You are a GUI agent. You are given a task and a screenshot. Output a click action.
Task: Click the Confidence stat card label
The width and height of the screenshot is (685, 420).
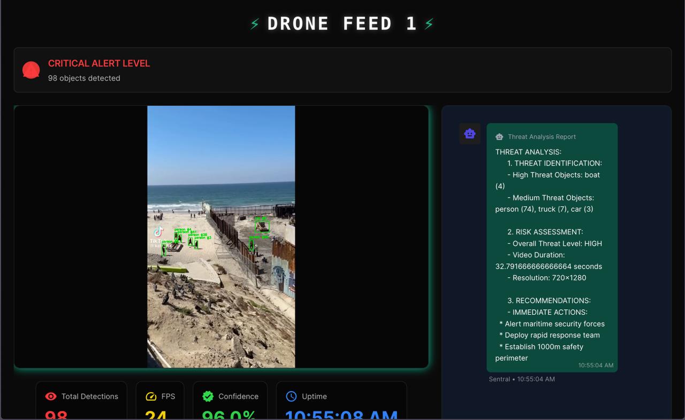pyautogui.click(x=238, y=396)
